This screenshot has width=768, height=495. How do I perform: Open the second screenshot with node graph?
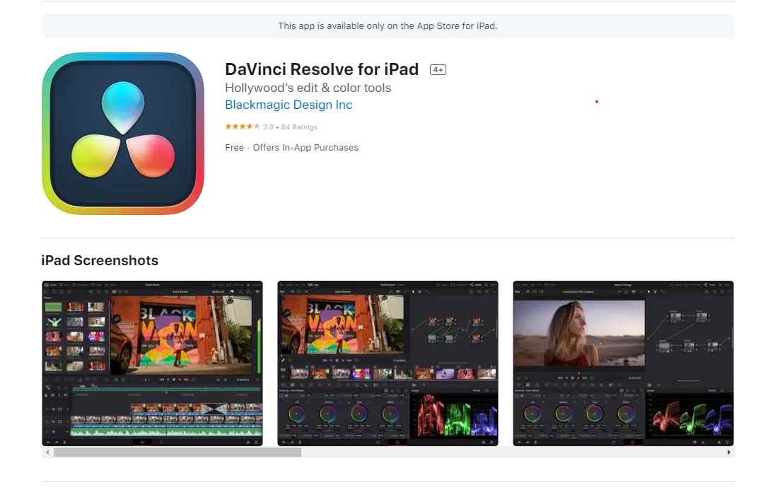click(388, 363)
